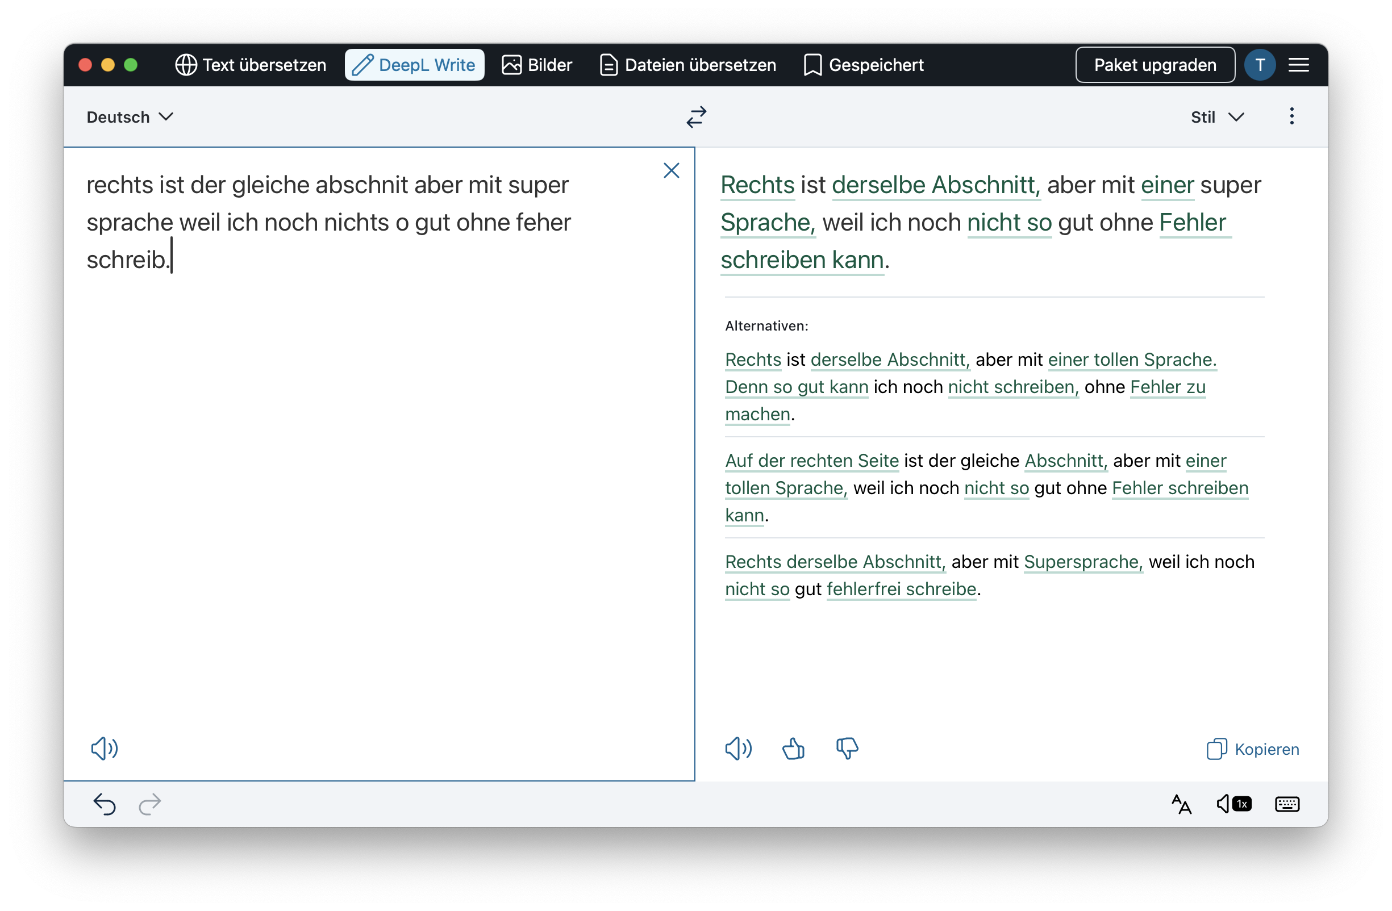This screenshot has width=1392, height=911.
Task: Open the keyboard shortcuts icon
Action: tap(1287, 804)
